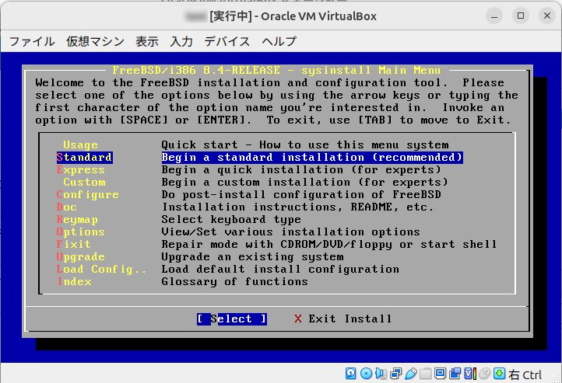
Task: Choose the Usage menu entry
Action: pyautogui.click(x=80, y=144)
